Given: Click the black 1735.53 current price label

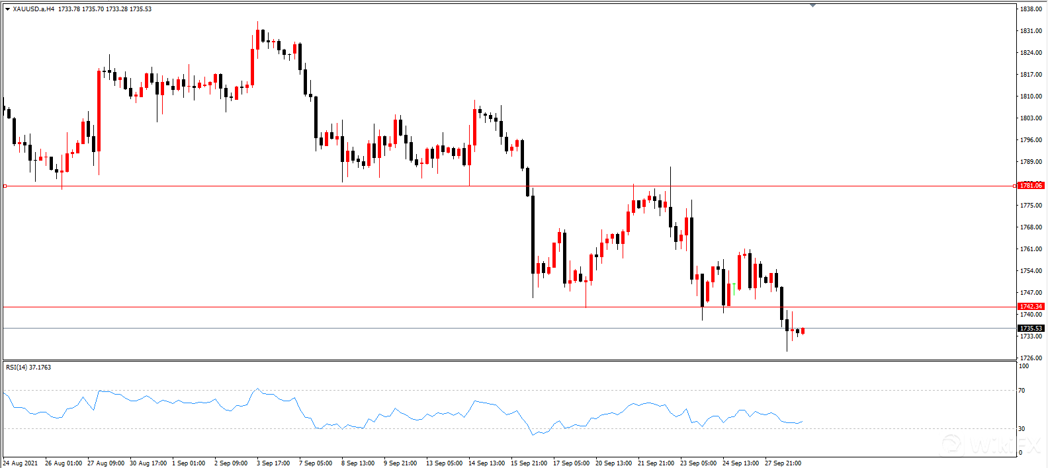Looking at the screenshot, I should click(x=1030, y=329).
